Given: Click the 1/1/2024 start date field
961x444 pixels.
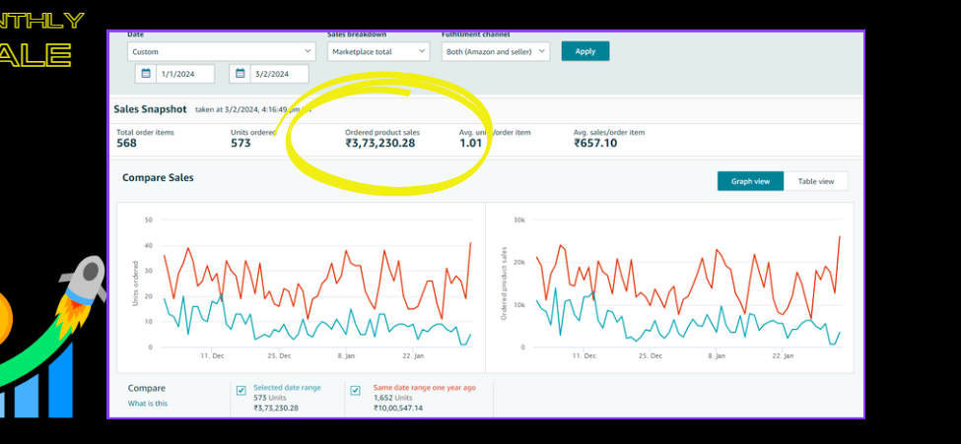Looking at the screenshot, I should click(x=185, y=74).
